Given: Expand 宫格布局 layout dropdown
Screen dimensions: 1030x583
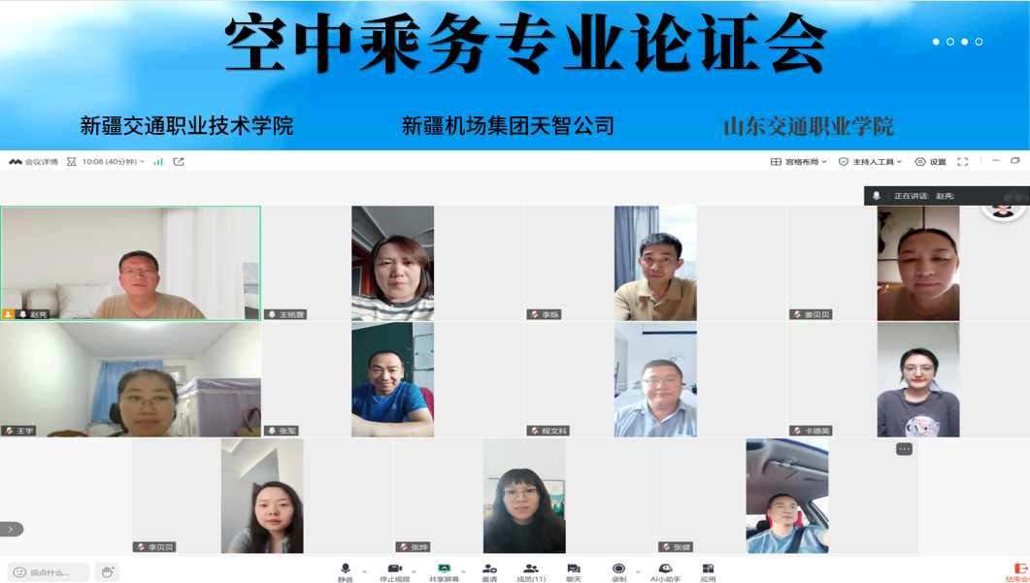Looking at the screenshot, I should pyautogui.click(x=798, y=161).
